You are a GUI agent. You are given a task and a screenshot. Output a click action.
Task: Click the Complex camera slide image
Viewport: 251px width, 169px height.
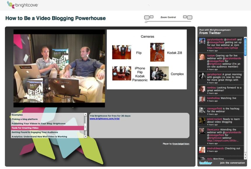[x=159, y=73]
